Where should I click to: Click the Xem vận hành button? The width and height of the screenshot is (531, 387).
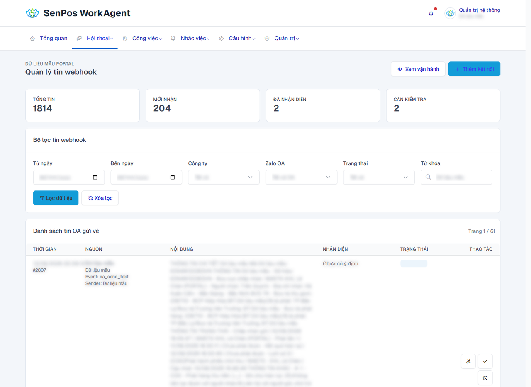(x=418, y=69)
